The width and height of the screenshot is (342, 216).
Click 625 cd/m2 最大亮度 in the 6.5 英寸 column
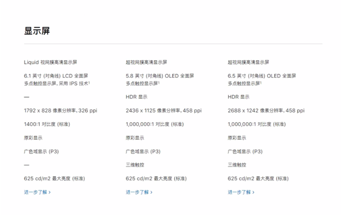click(x=251, y=178)
